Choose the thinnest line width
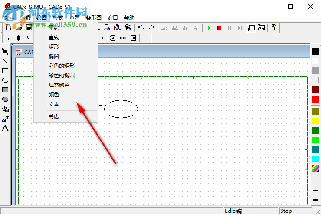 315,181
